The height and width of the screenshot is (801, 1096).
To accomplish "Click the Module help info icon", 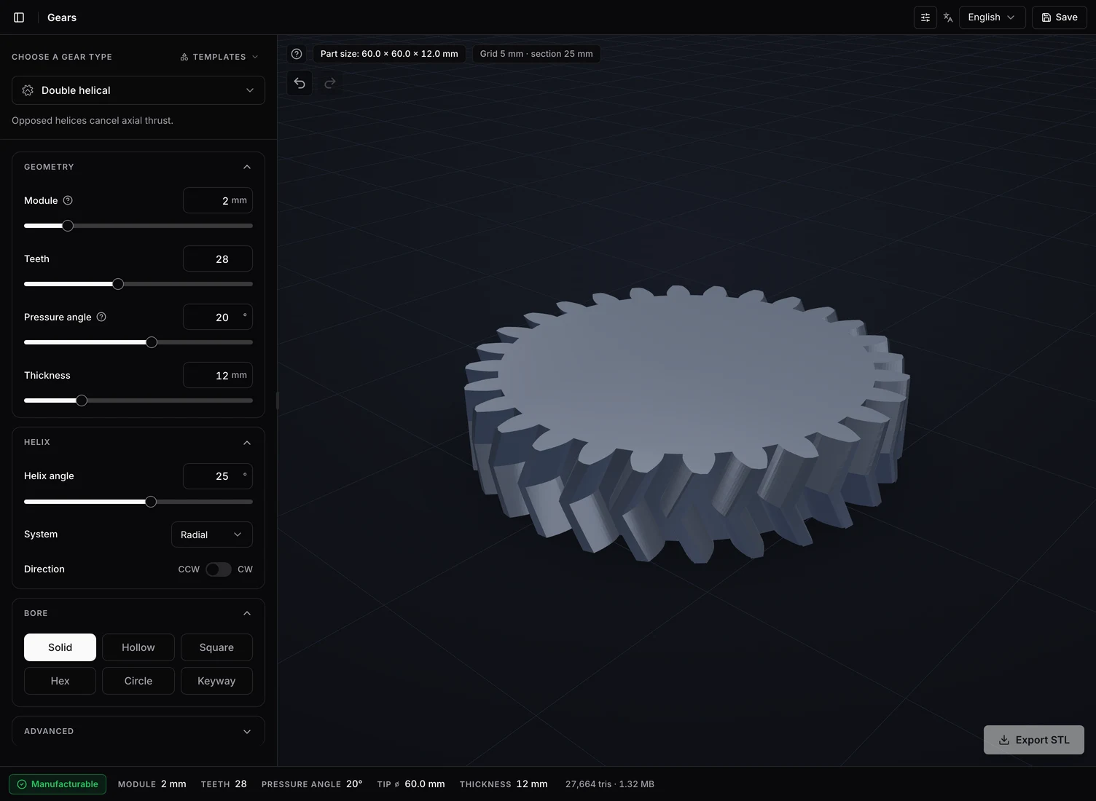I will click(x=68, y=200).
